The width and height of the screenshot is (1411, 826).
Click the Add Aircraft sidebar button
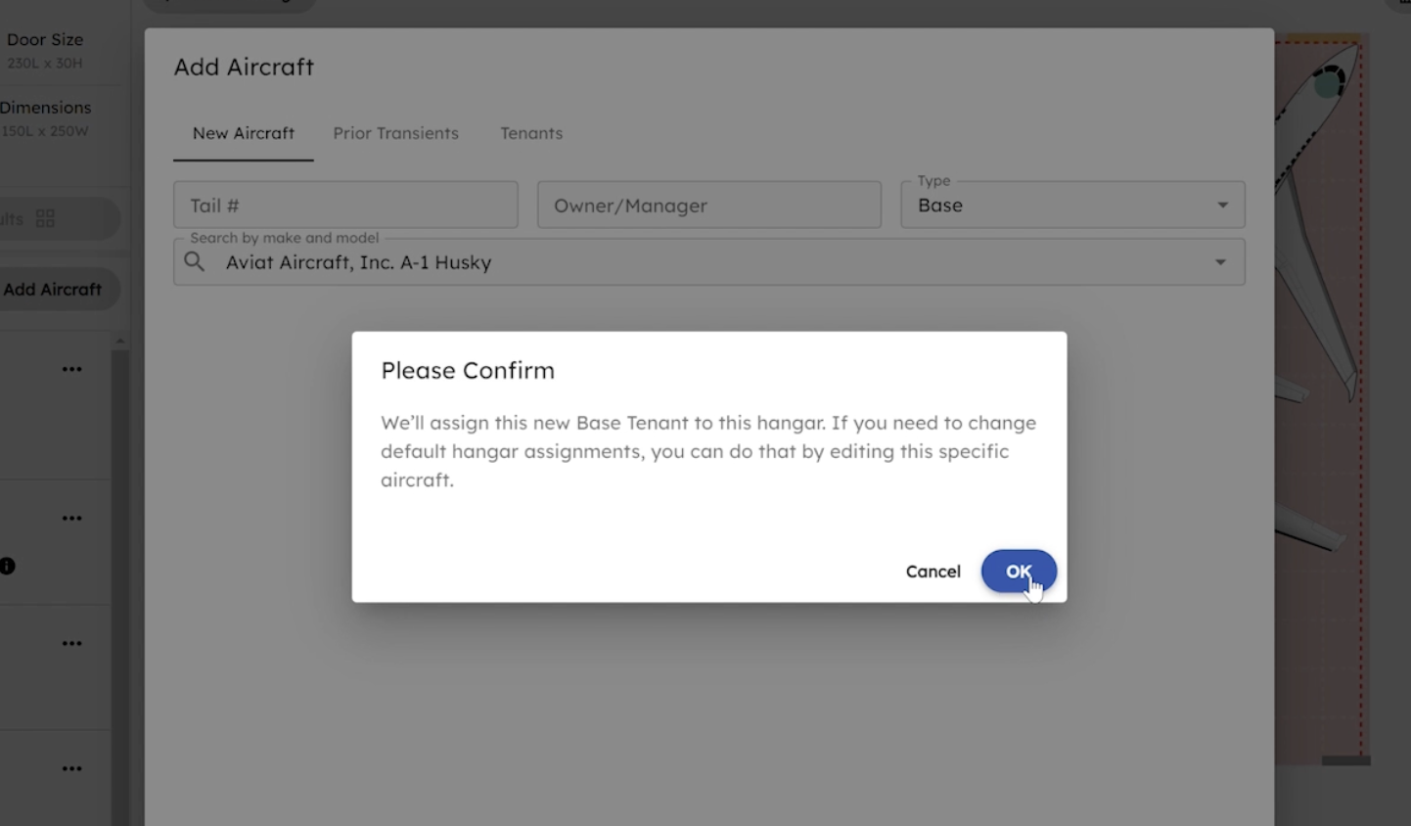point(53,290)
